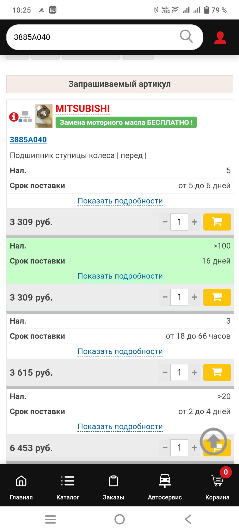Viewport: 239px width, 532px height.
Task: Add the 3 309 руб. offer to cart
Action: pos(217,222)
